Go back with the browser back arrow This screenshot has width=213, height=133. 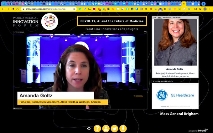pyautogui.click(x=3, y=9)
